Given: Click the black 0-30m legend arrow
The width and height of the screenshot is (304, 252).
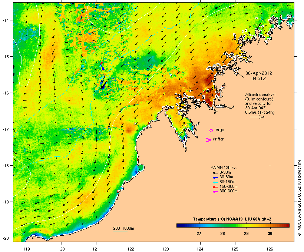Looking at the screenshot, I should [215, 173].
